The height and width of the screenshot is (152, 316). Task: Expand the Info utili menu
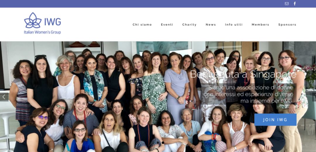234,25
